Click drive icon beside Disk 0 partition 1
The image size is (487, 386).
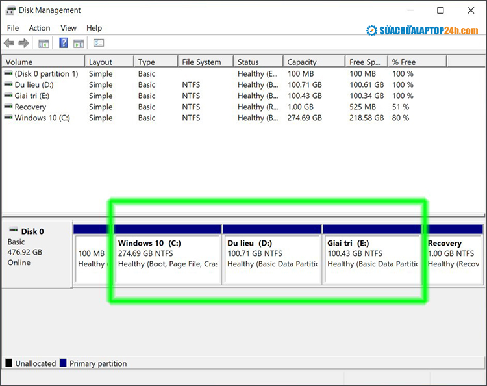[x=8, y=73]
